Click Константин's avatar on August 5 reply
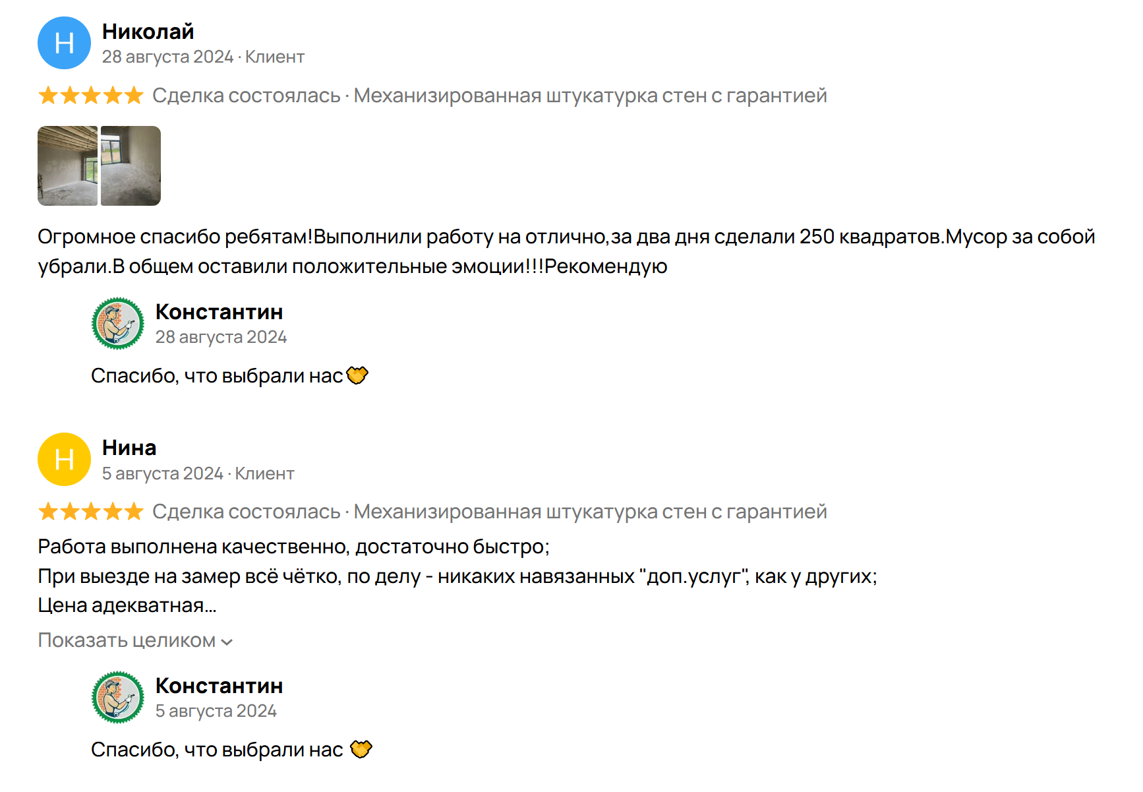Image resolution: width=1143 pixels, height=792 pixels. (x=117, y=698)
